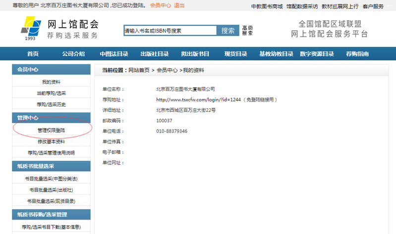Open 书目批量选采(出版社) sidebar item

[51, 189]
